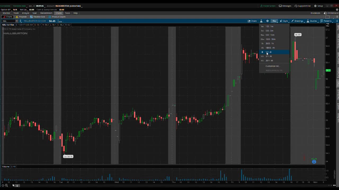Viewport: 339px width, 190px height.
Task: Click the Realtime data status indicator
Action: [19, 6]
